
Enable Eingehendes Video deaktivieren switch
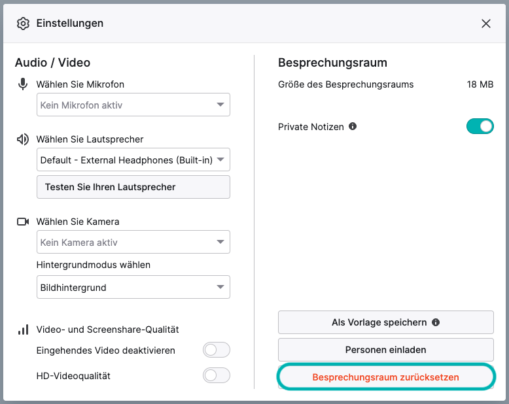point(217,350)
